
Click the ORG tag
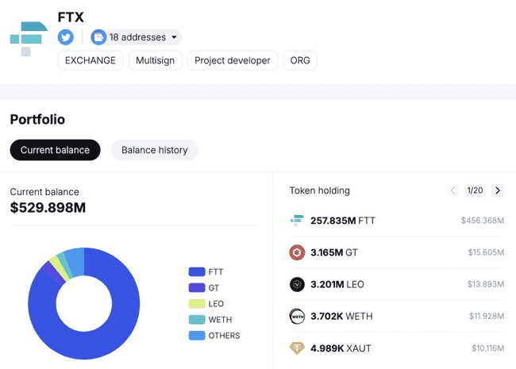pos(300,60)
